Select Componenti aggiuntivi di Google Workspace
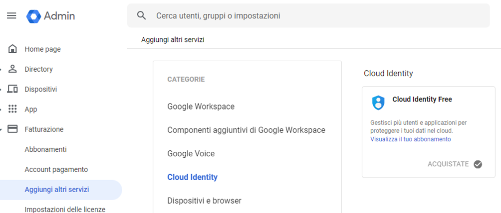501x213 pixels. point(247,130)
